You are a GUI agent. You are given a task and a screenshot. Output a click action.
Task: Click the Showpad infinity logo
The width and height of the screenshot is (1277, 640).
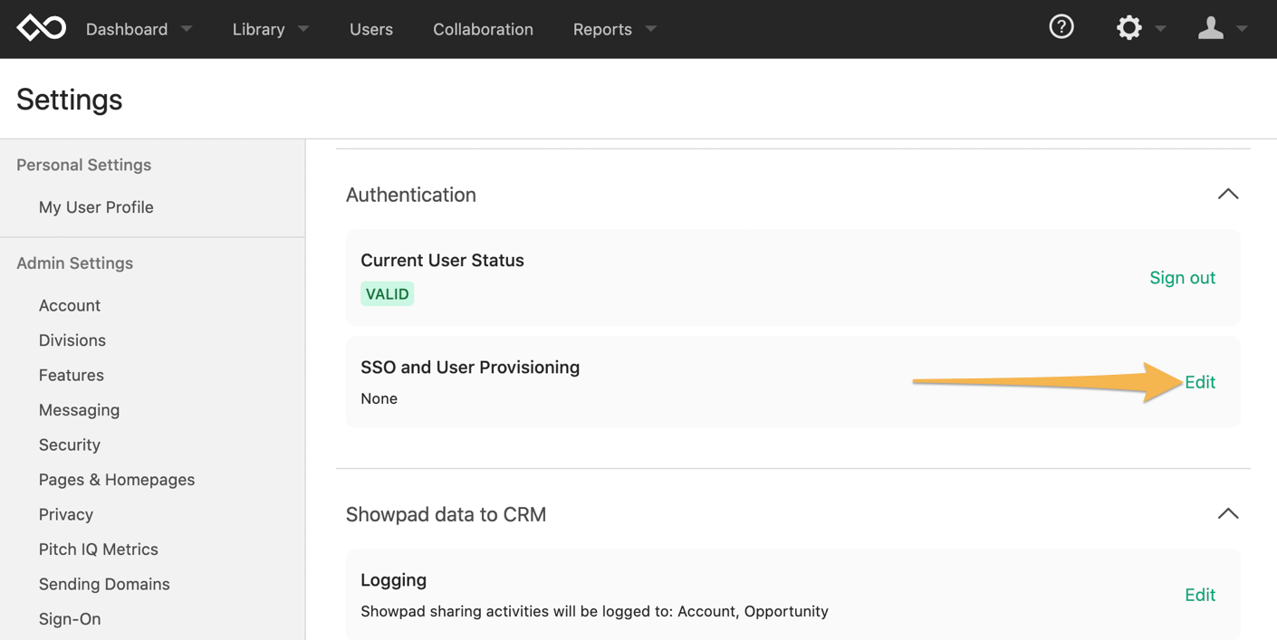(x=42, y=28)
